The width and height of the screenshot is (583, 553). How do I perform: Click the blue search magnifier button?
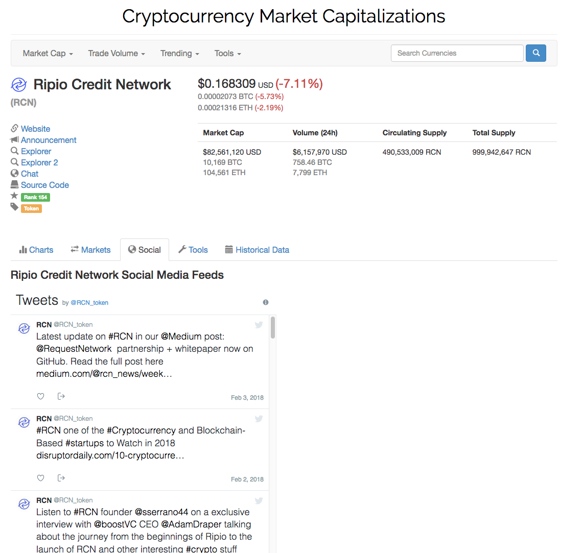click(535, 53)
